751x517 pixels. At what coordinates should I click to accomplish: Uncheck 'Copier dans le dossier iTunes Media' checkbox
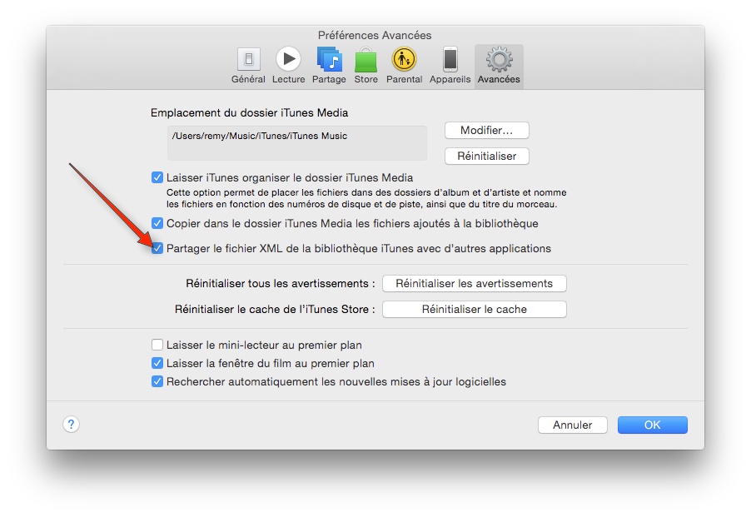(x=157, y=224)
